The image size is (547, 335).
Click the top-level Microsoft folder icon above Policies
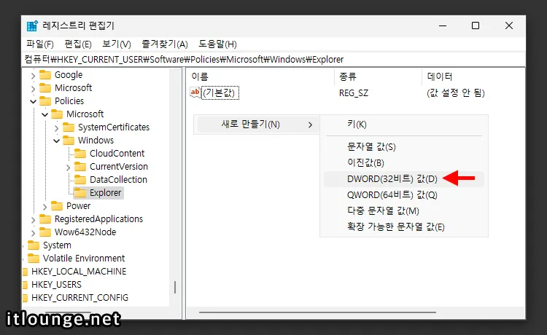(45, 87)
